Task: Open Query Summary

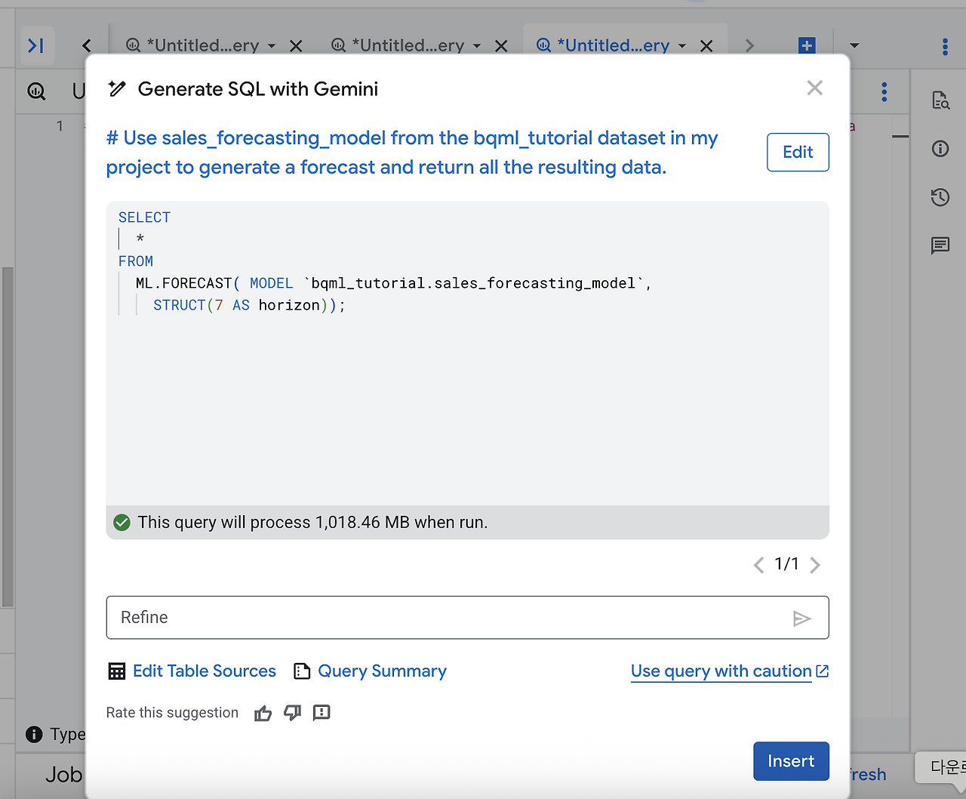Action: pos(370,671)
